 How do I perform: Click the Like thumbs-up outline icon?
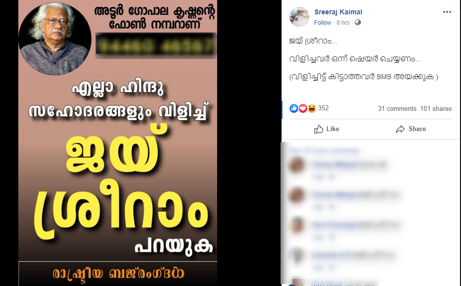click(318, 129)
